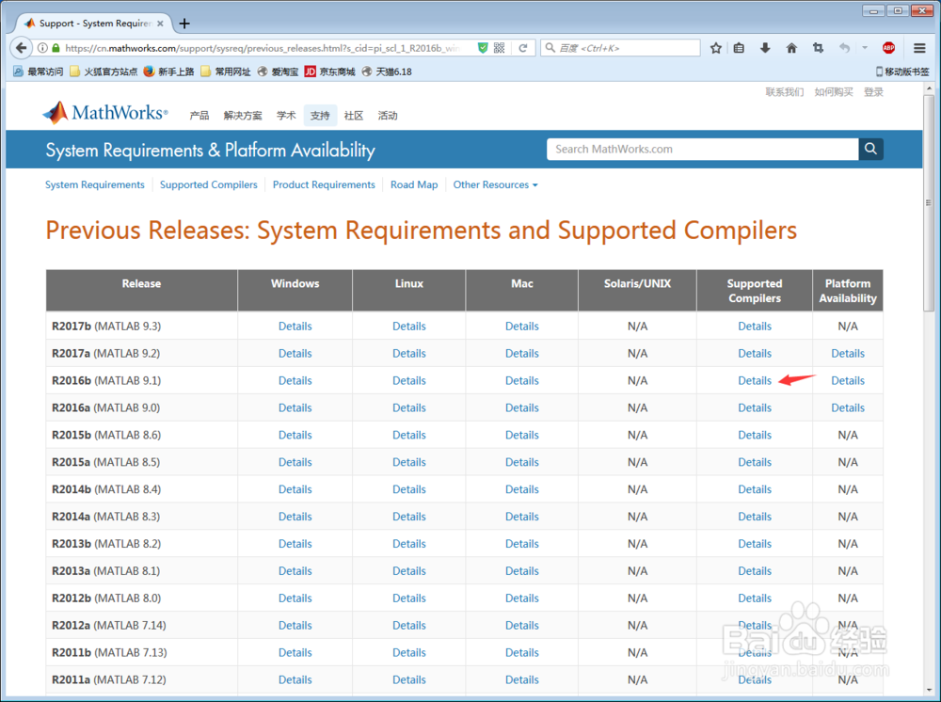The height and width of the screenshot is (702, 941).
Task: Bookmark this page with the star icon
Action: point(715,48)
